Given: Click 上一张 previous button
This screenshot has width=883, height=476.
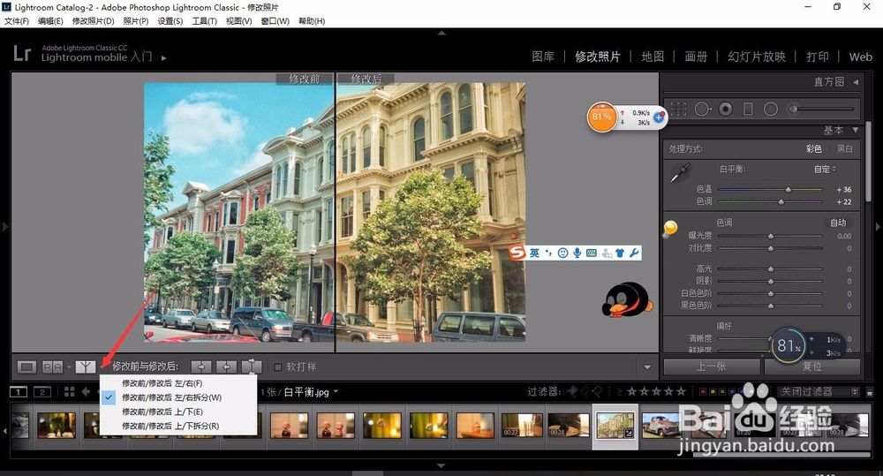Looking at the screenshot, I should (712, 366).
